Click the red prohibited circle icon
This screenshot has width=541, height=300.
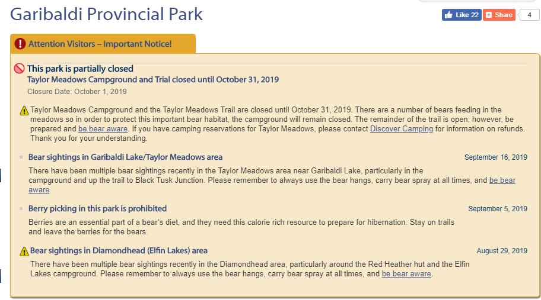(20, 69)
